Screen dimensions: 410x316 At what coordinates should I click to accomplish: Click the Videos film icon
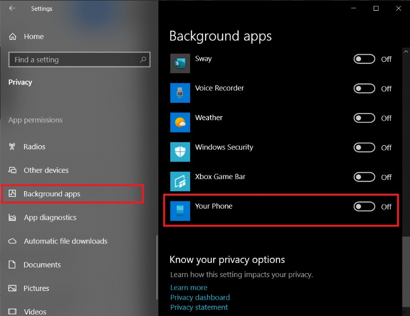[x=12, y=311]
